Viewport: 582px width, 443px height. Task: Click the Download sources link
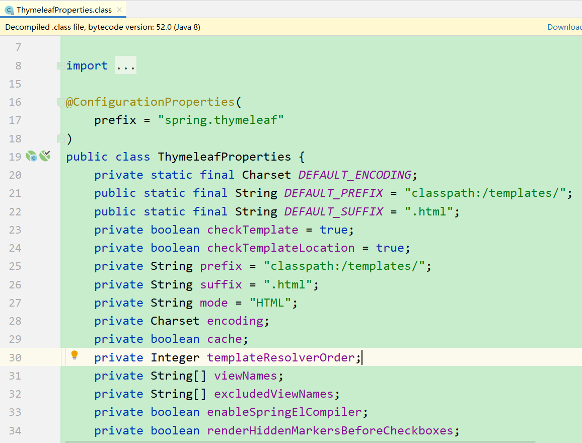pos(564,27)
